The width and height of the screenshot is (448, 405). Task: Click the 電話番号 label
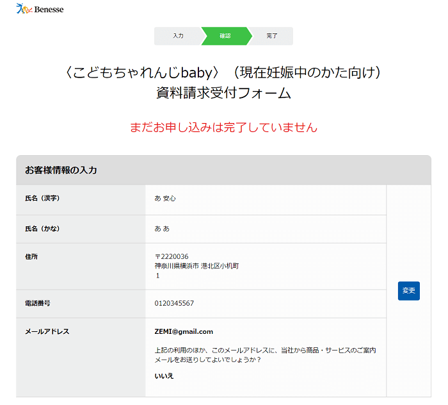coord(37,303)
